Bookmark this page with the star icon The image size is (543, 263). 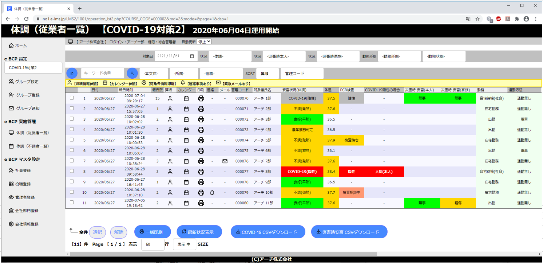[x=477, y=19]
